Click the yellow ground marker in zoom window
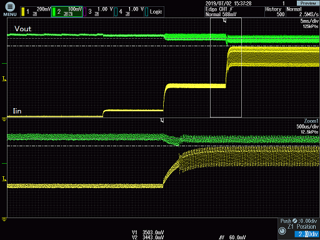The height and width of the screenshot is (240, 320). coord(4,219)
